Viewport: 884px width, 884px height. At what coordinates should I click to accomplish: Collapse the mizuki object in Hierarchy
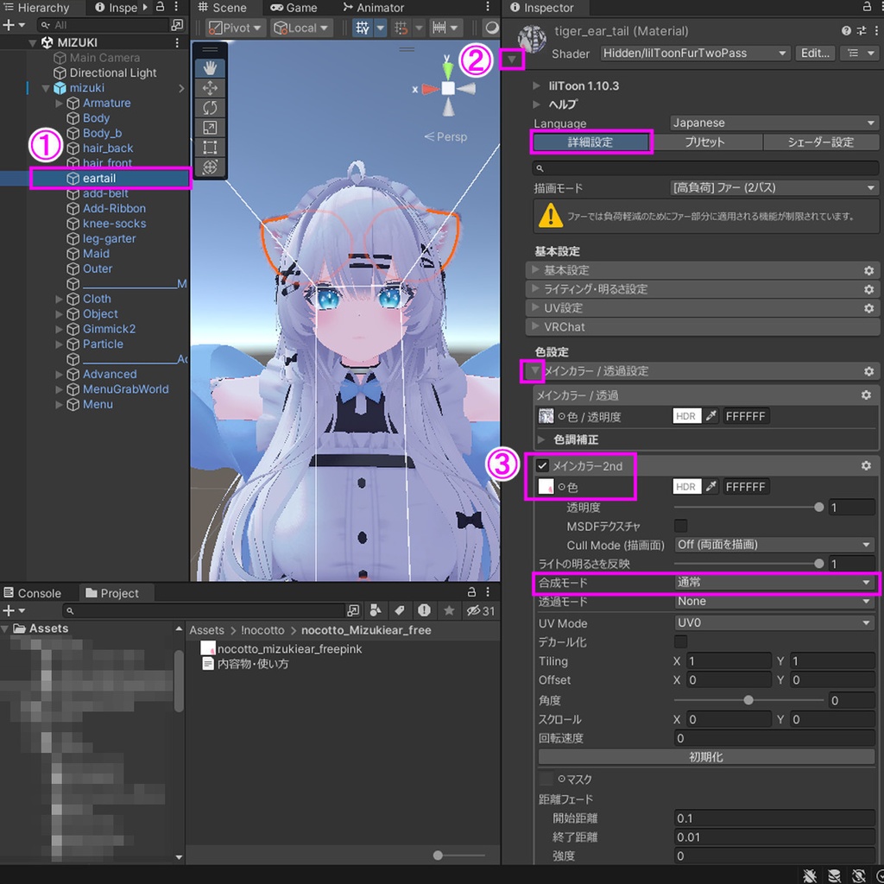(x=47, y=87)
